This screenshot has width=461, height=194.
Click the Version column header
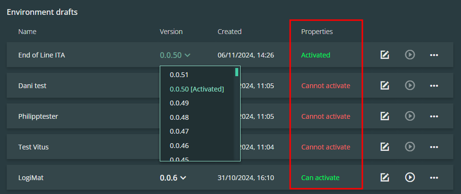171,32
